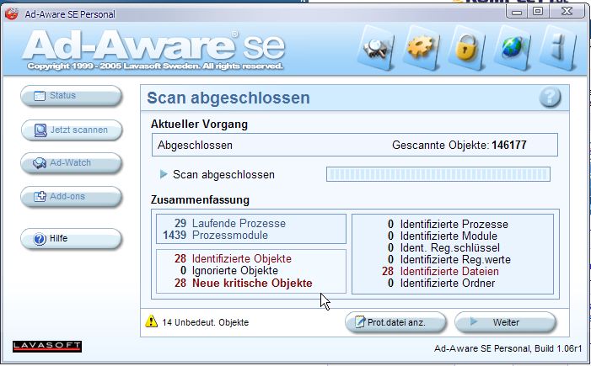Show the log file with Prot.datei anz.
Screen dimensions: 591x366
click(x=395, y=322)
